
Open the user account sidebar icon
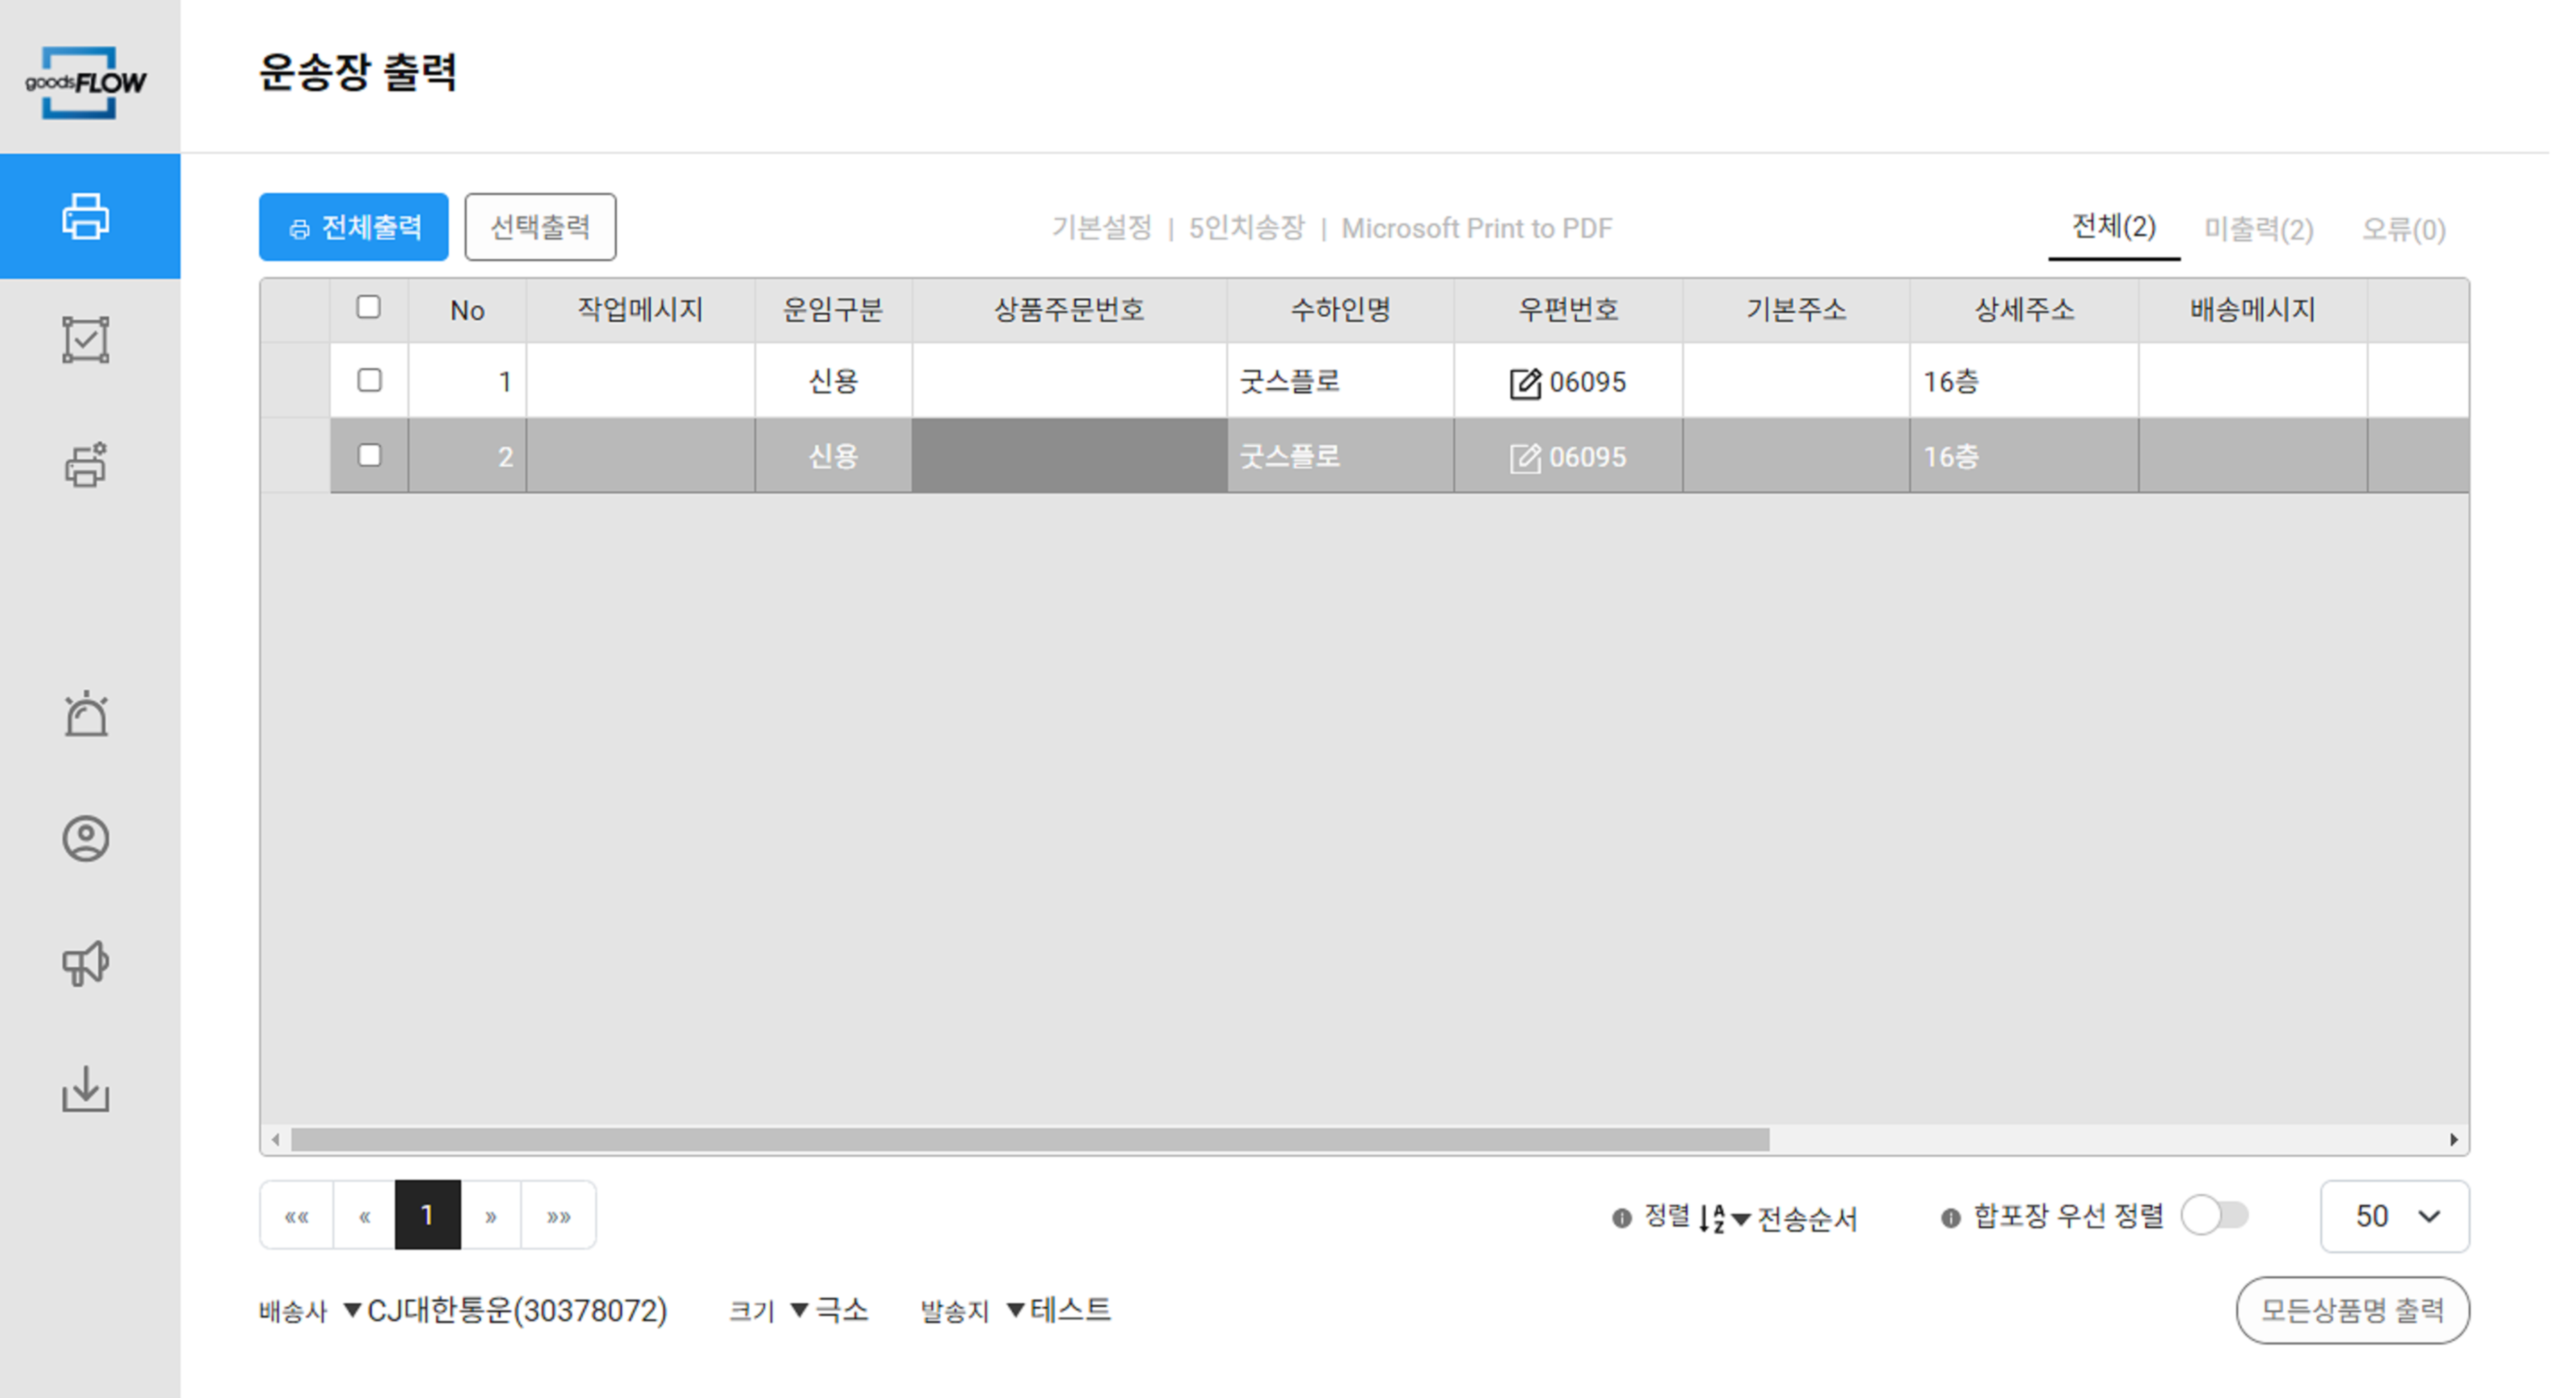[86, 839]
